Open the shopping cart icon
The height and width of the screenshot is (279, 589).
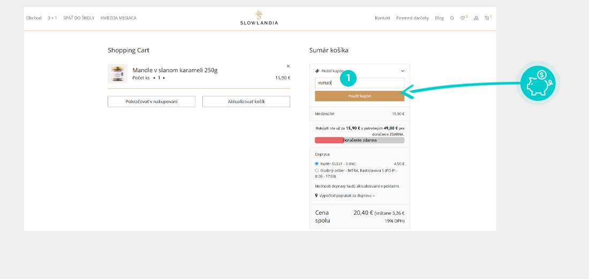point(487,18)
